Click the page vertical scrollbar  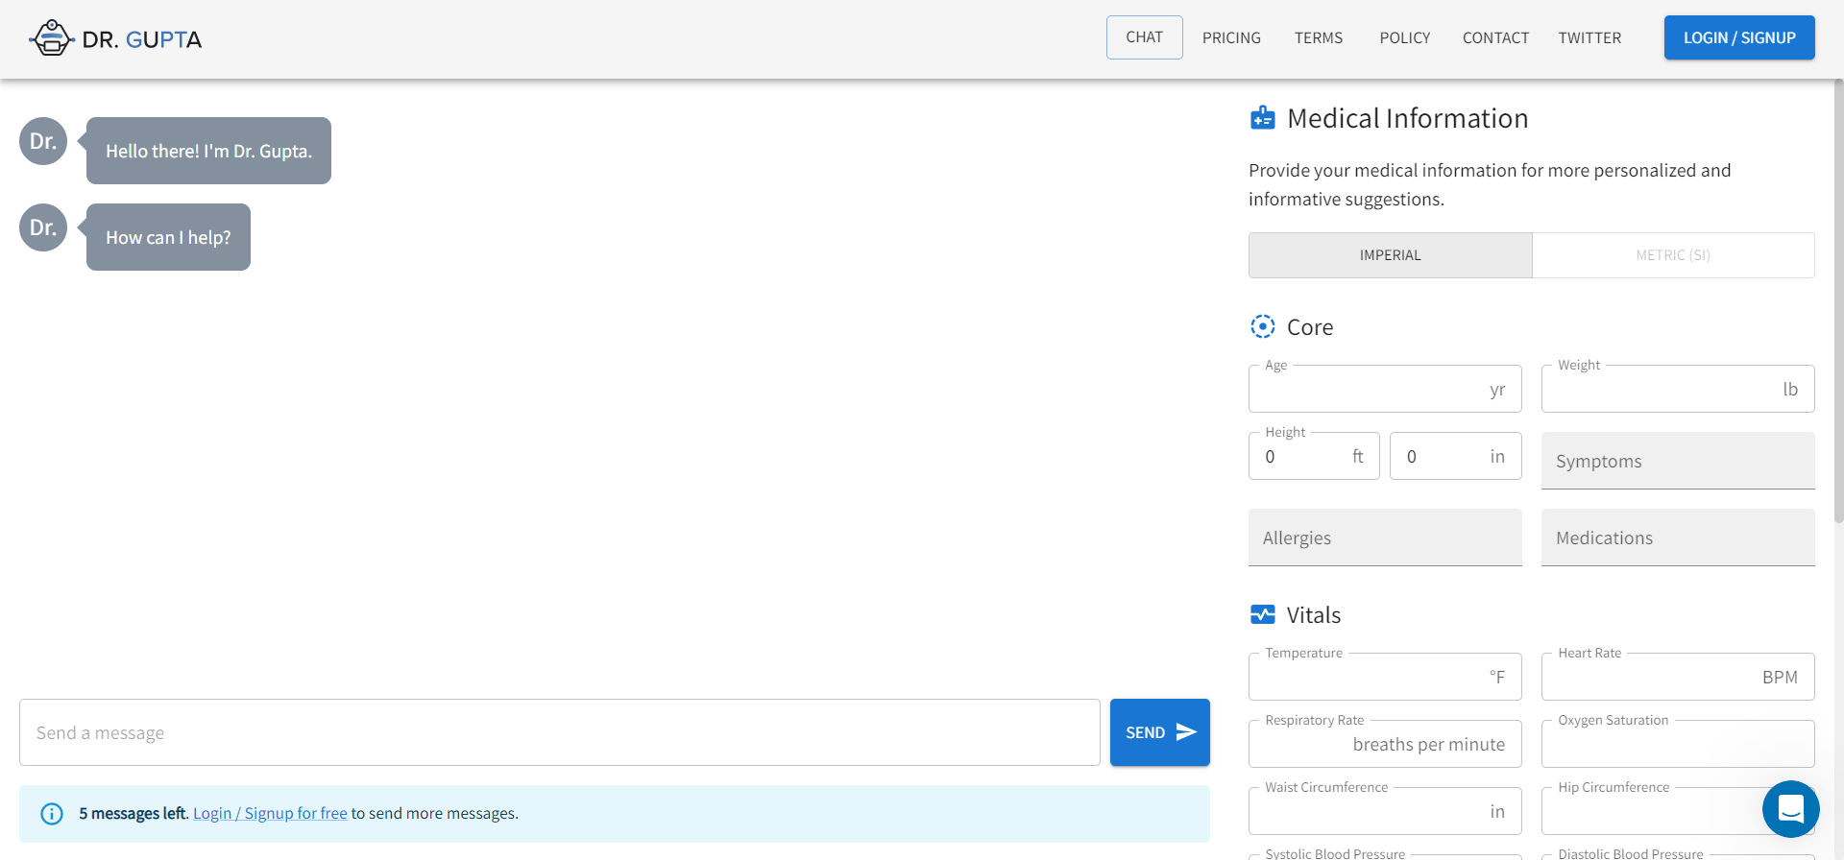pyautogui.click(x=1838, y=301)
